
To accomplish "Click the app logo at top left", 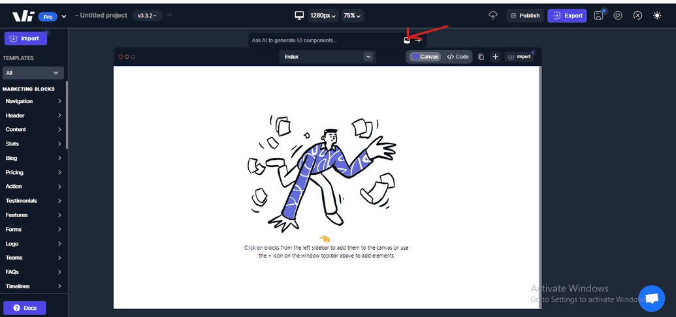I will pyautogui.click(x=22, y=16).
